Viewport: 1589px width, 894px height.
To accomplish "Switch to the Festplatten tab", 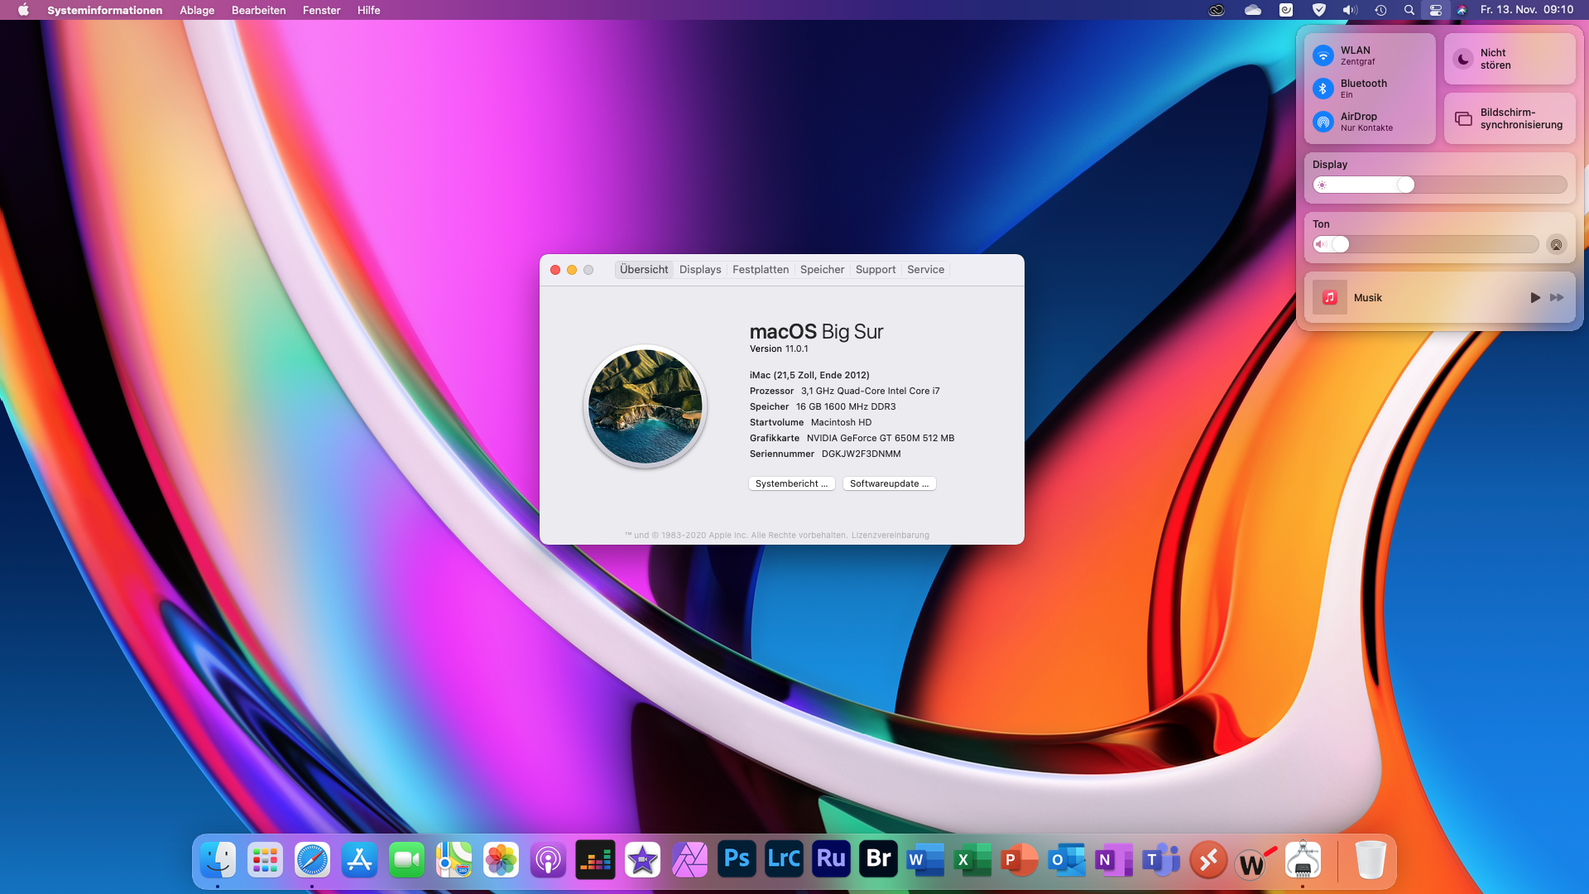I will [760, 270].
